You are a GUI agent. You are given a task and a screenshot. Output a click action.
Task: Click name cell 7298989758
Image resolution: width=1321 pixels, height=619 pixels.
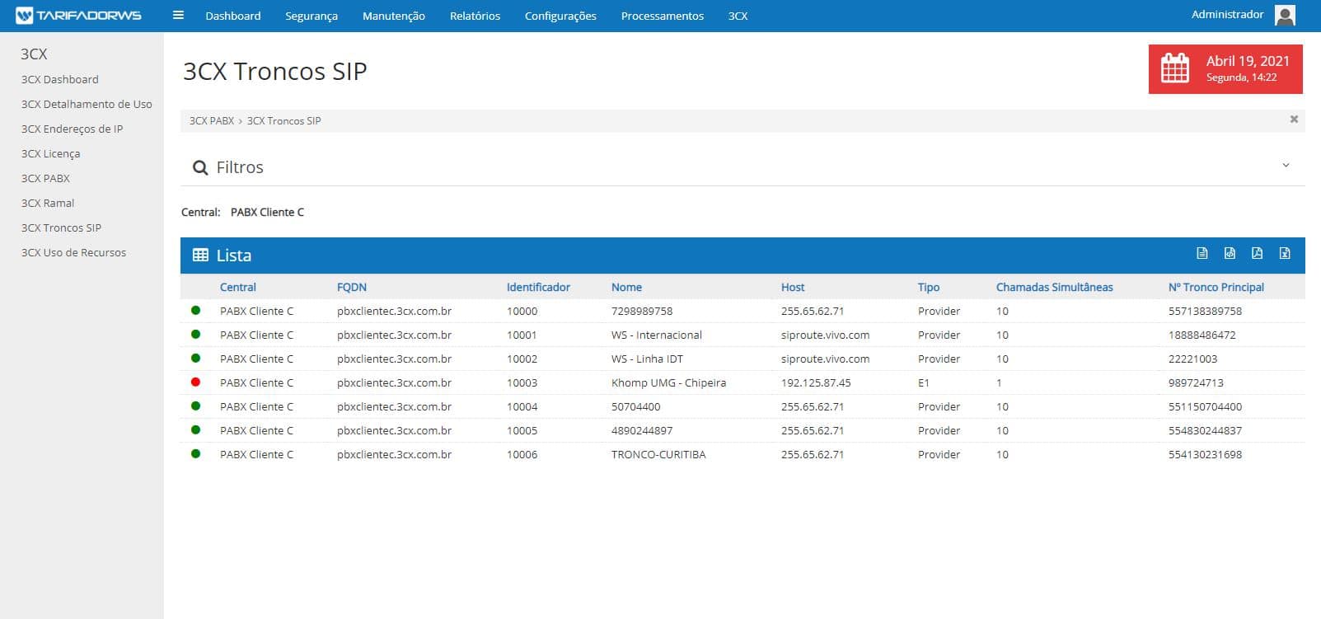point(642,311)
